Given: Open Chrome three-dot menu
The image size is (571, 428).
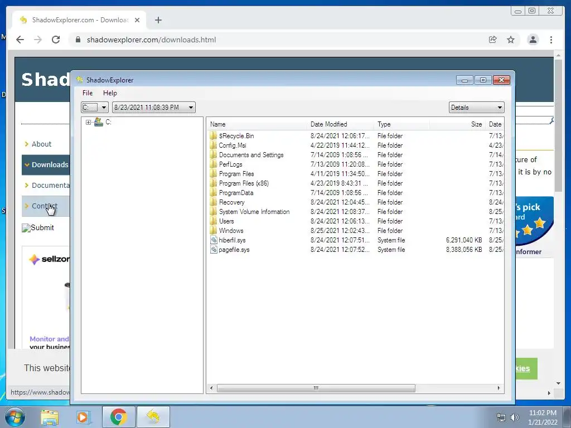Looking at the screenshot, I should [551, 40].
